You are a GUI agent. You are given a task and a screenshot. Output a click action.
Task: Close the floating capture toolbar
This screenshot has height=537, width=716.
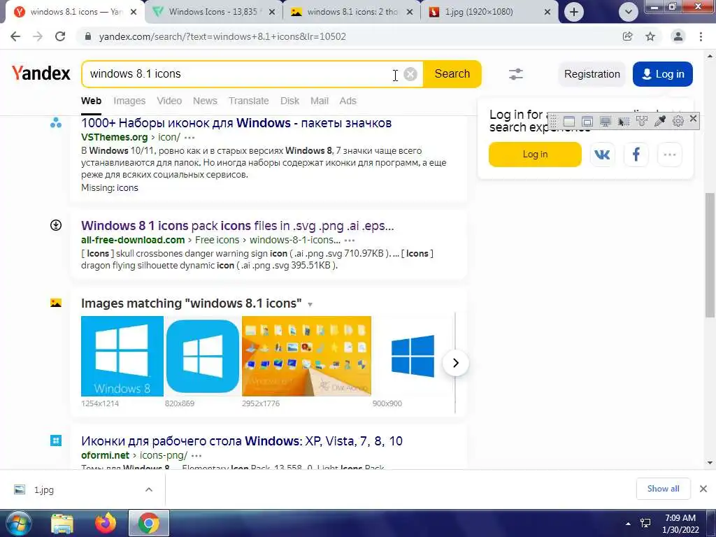click(693, 119)
